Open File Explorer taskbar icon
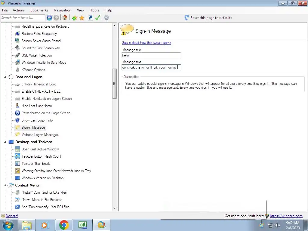308x231 pixels. [27, 225]
